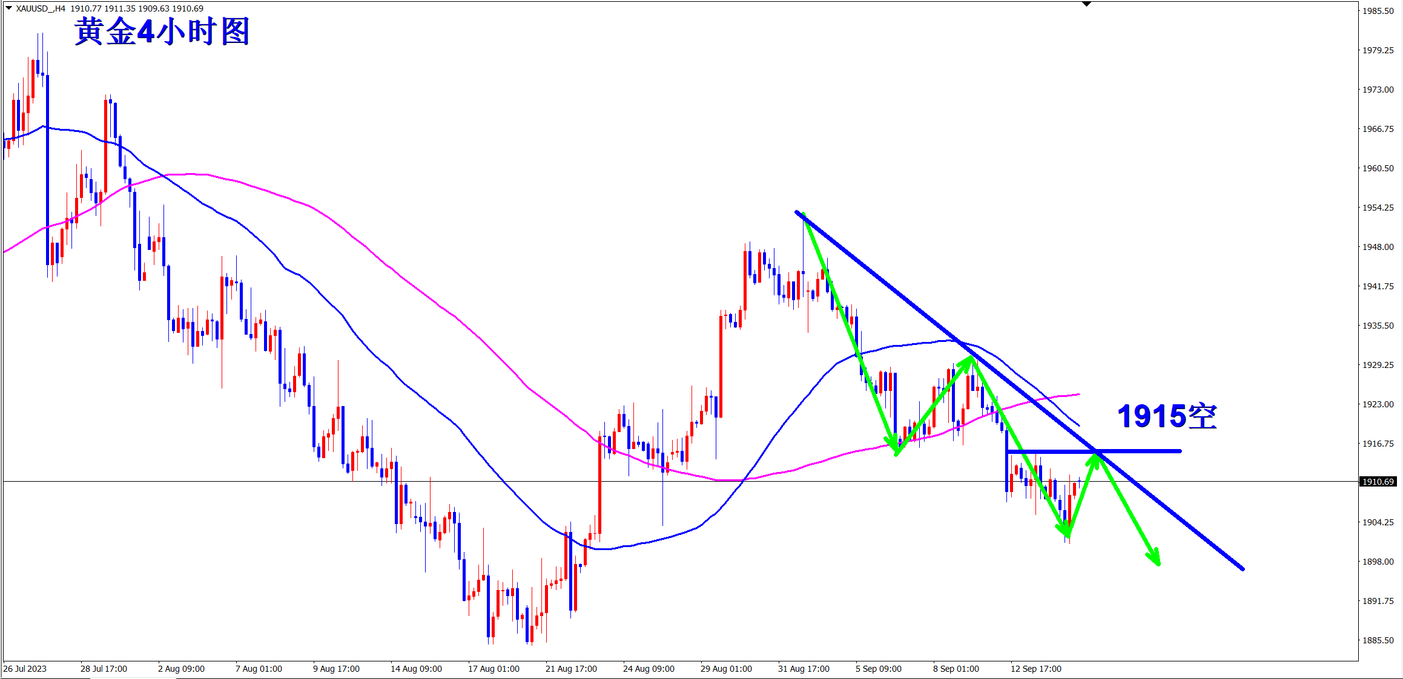Select the '黄金4小时图' title label

click(x=162, y=31)
